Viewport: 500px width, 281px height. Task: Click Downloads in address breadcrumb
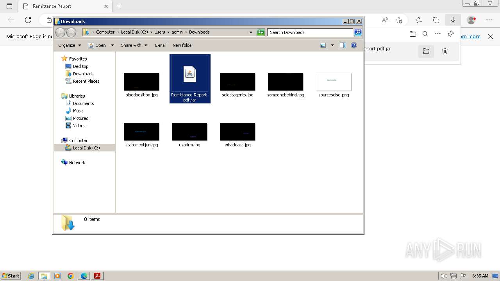point(199,32)
